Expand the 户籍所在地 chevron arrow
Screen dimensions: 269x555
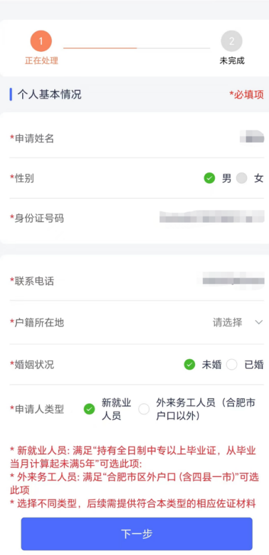[x=259, y=322]
